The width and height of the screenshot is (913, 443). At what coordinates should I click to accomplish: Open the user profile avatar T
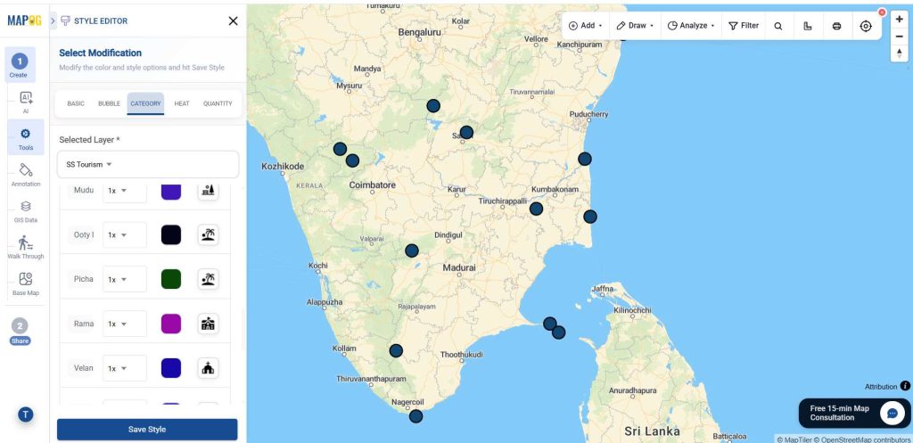[25, 414]
